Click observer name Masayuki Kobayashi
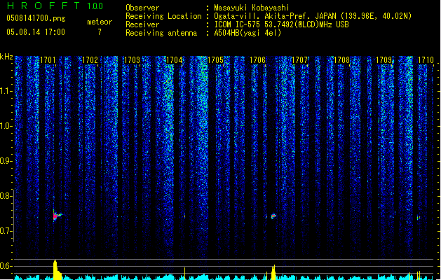 tap(252, 8)
